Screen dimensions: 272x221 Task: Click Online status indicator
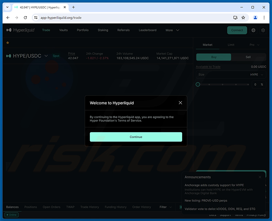point(11,215)
